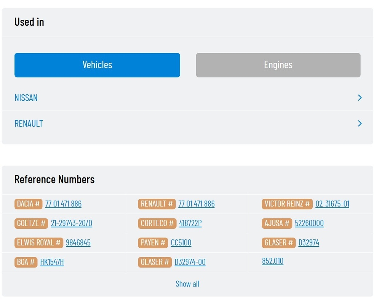Open CORTECO number 418722P
The height and width of the screenshot is (304, 374).
pos(190,223)
